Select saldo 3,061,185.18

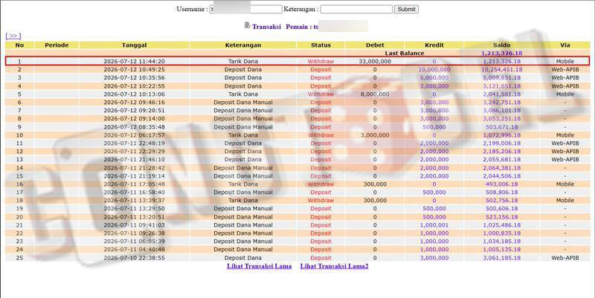501,258
